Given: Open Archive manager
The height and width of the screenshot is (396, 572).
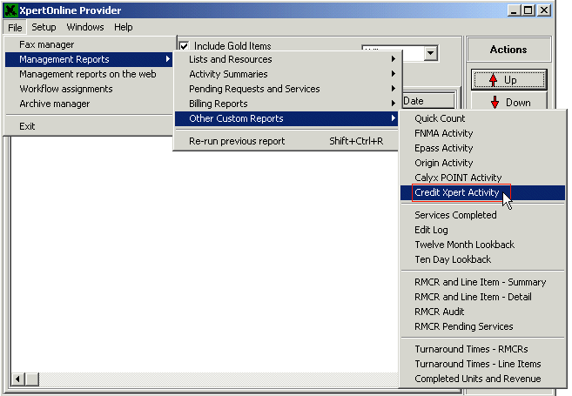Looking at the screenshot, I should [x=89, y=104].
